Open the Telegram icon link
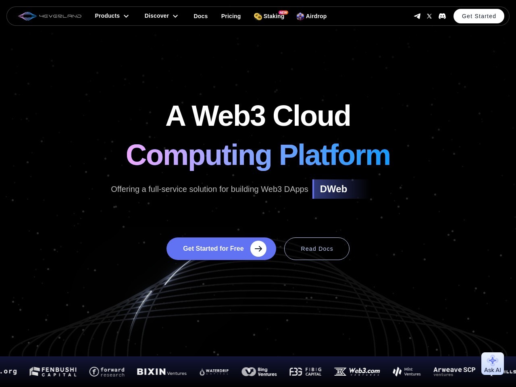This screenshot has width=516, height=387. [x=417, y=16]
